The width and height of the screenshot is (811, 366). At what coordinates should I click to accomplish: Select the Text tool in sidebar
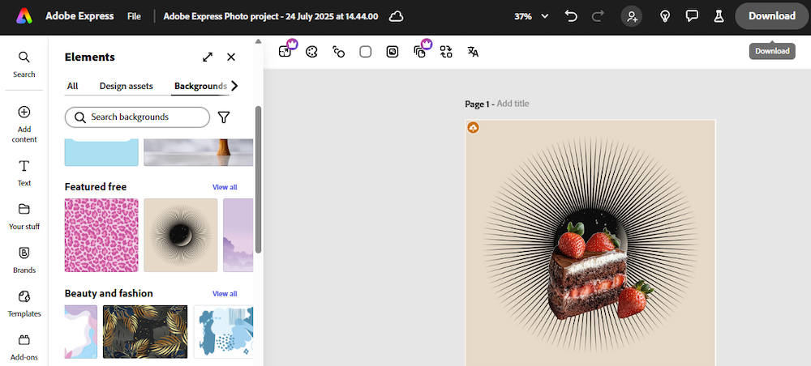click(x=24, y=173)
